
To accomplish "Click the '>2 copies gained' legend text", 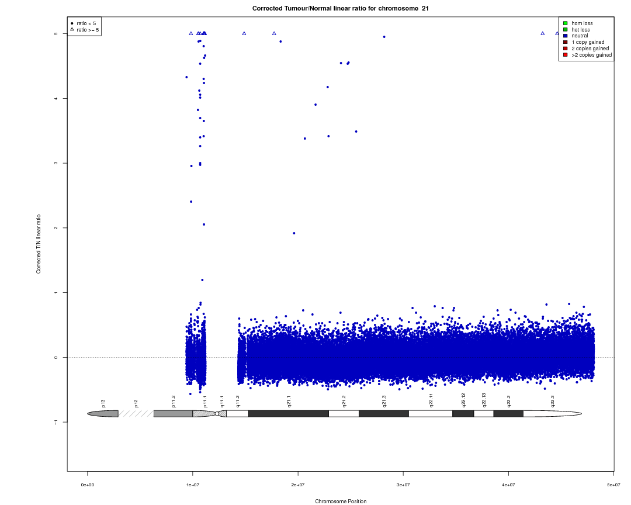I will click(x=591, y=55).
